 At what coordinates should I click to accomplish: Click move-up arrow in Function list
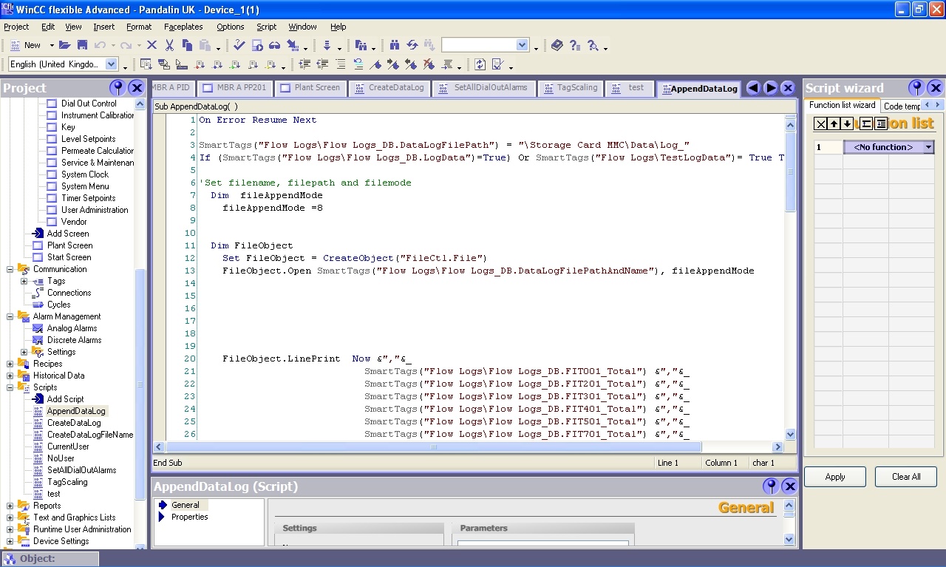834,123
